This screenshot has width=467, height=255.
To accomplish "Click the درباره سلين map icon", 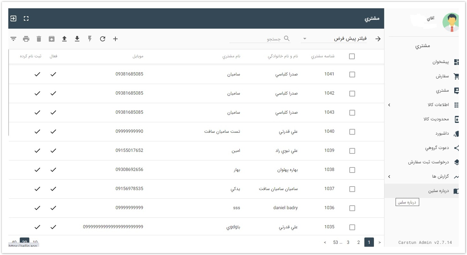I will point(456,191).
